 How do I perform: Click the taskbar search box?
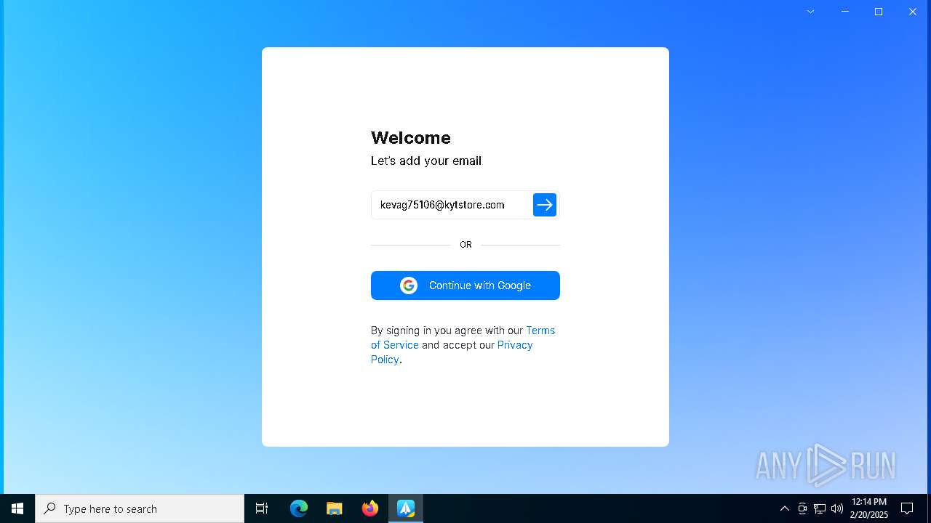pos(140,508)
